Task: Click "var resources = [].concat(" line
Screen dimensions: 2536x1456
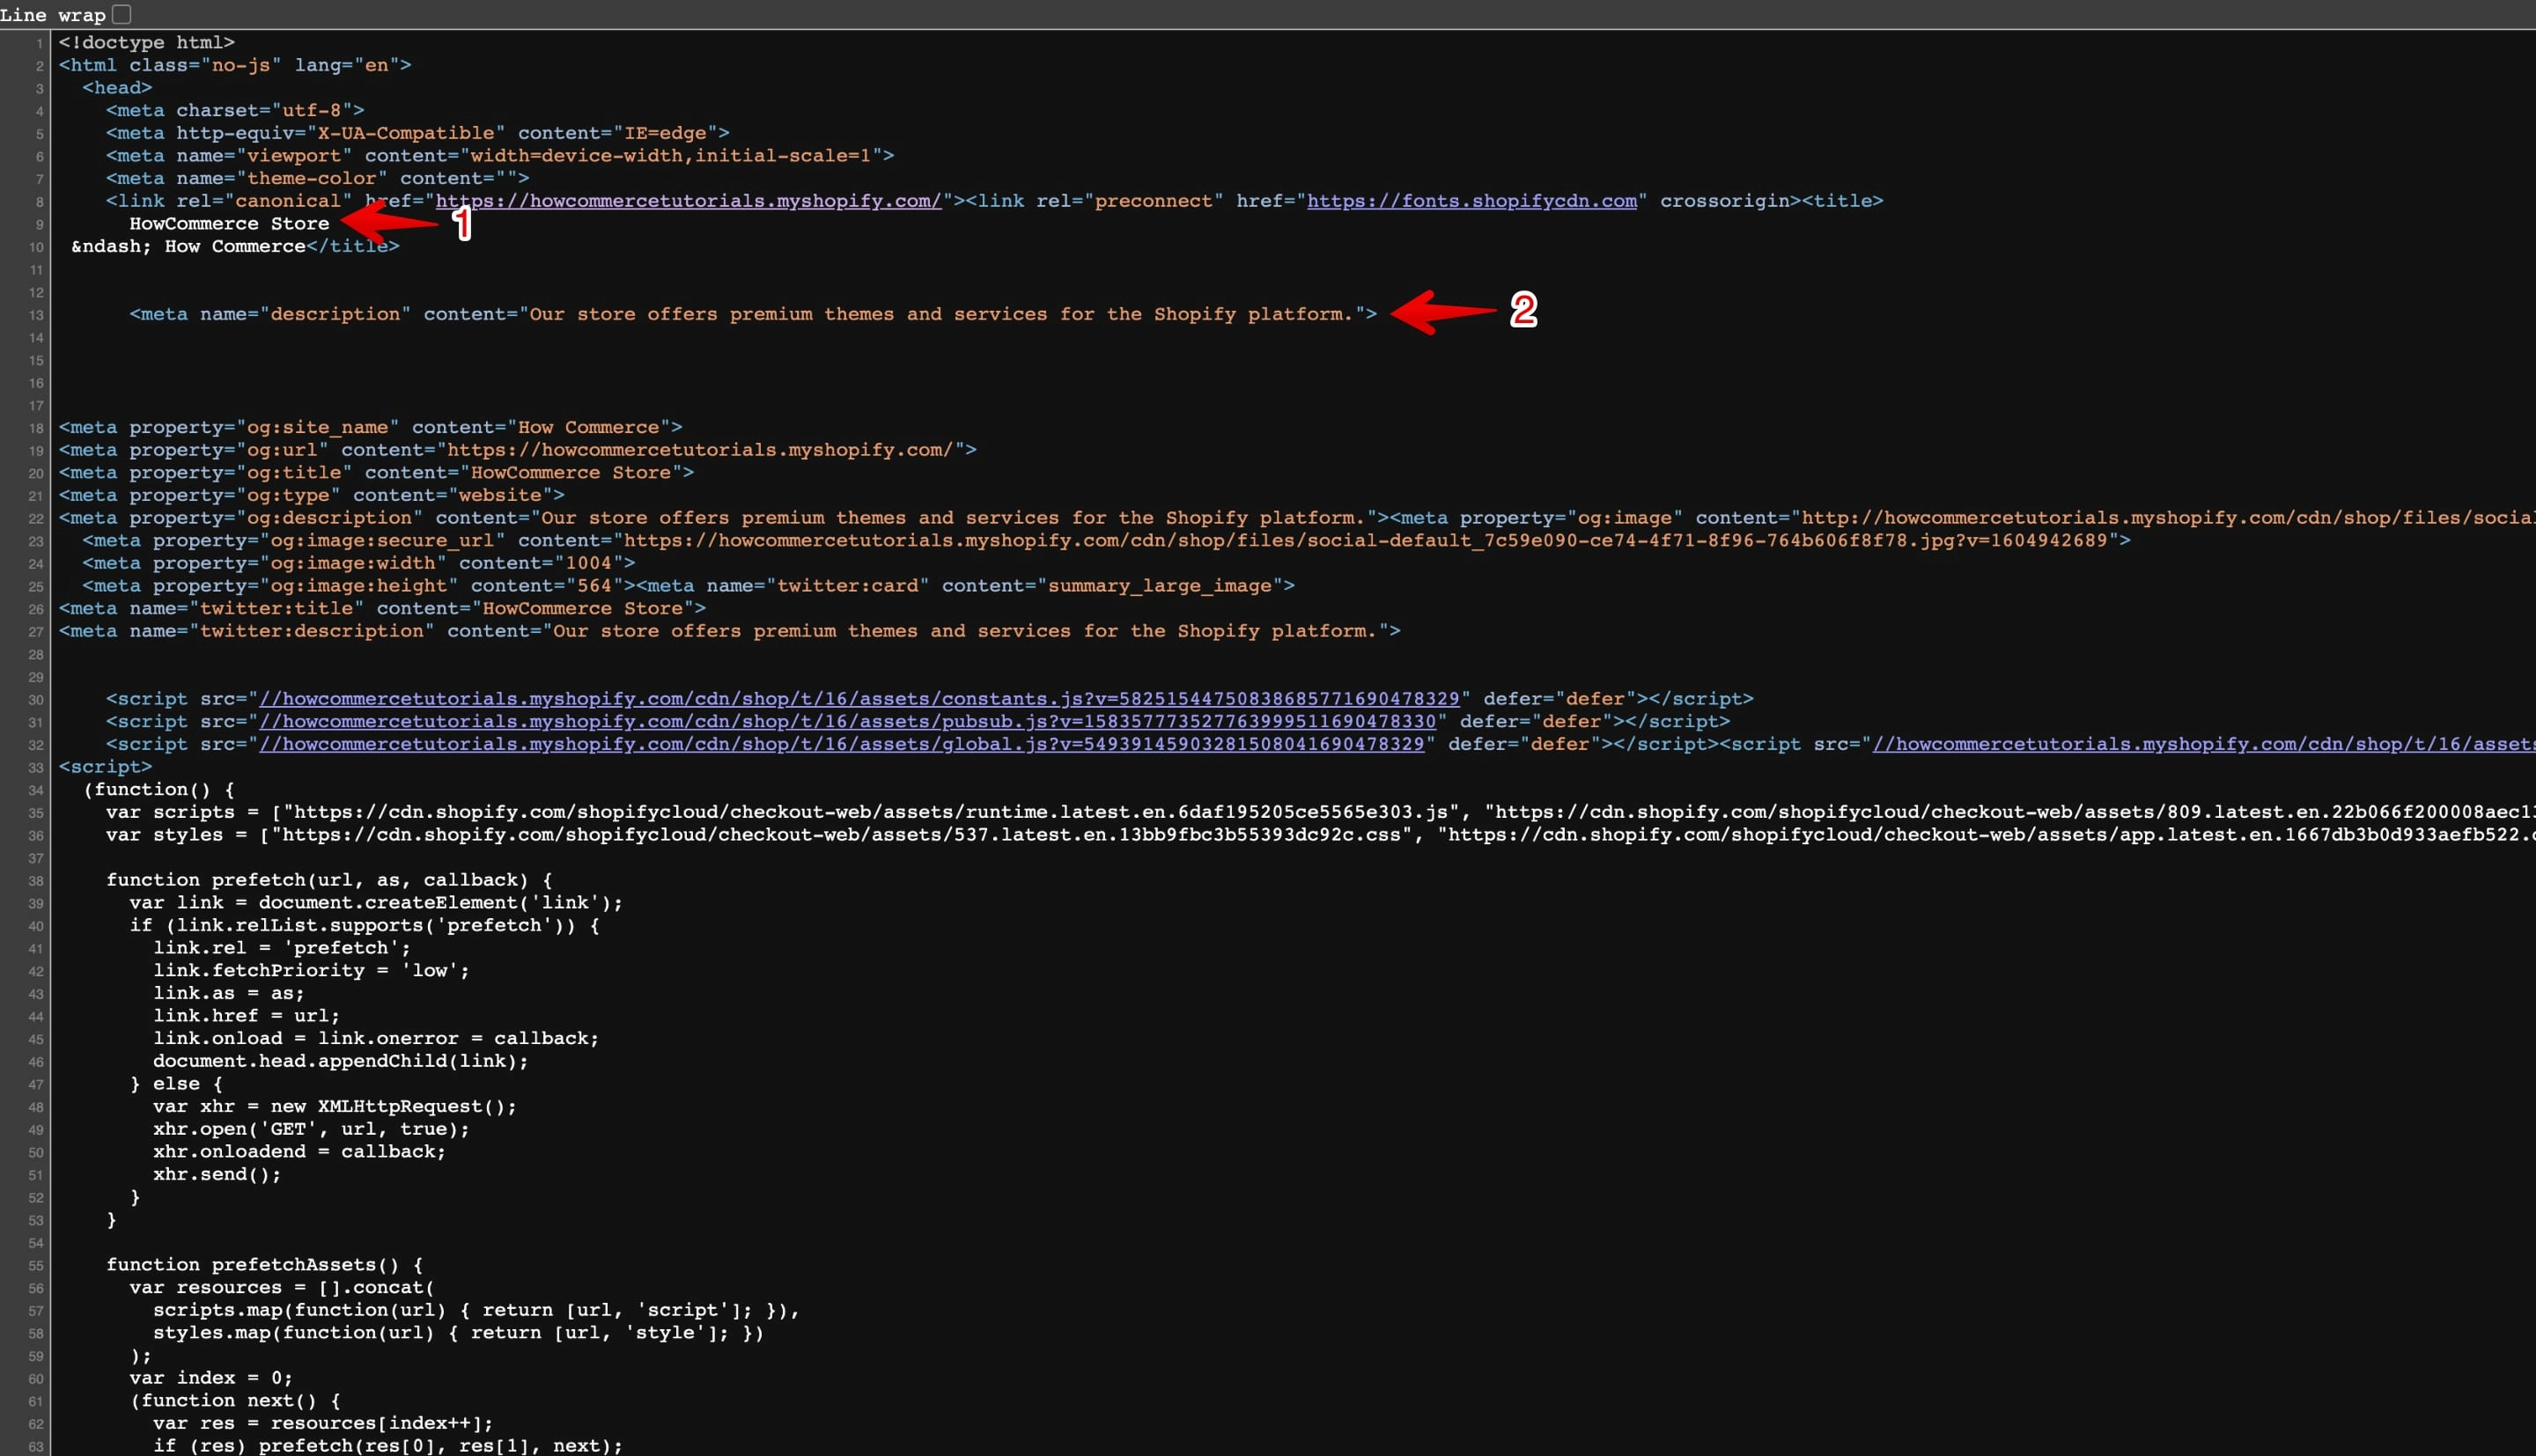Action: [x=282, y=1288]
